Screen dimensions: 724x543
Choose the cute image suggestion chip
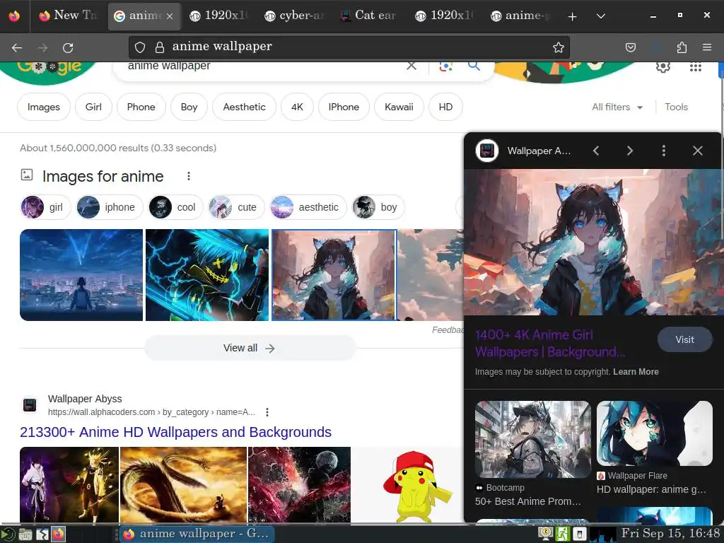point(236,207)
